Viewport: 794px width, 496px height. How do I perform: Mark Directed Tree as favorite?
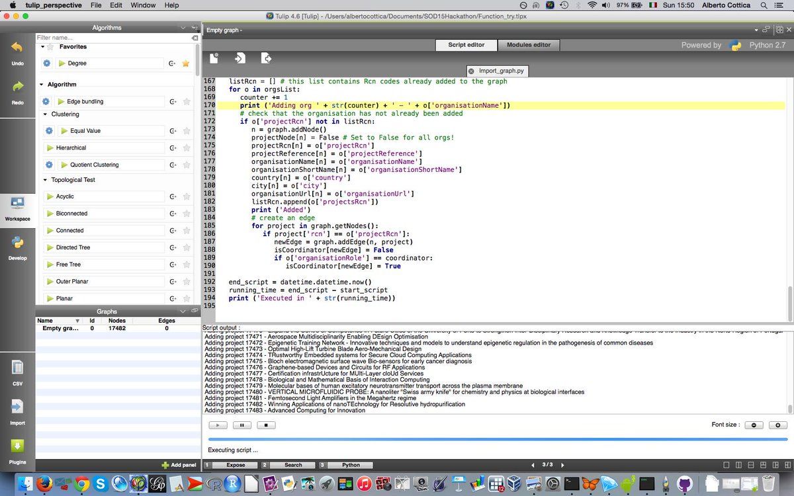coord(187,247)
